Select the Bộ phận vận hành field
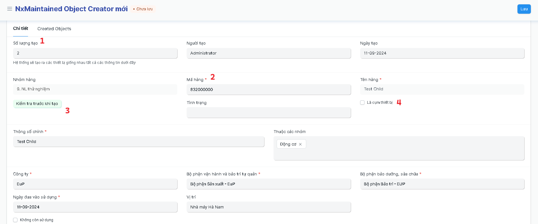 point(269,184)
